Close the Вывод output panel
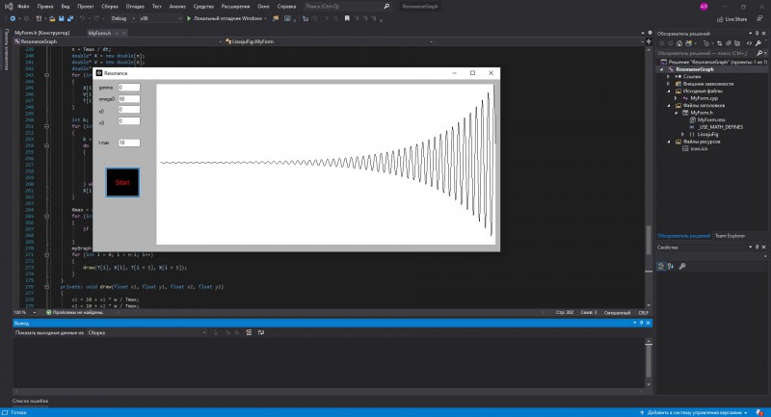 pyautogui.click(x=648, y=323)
